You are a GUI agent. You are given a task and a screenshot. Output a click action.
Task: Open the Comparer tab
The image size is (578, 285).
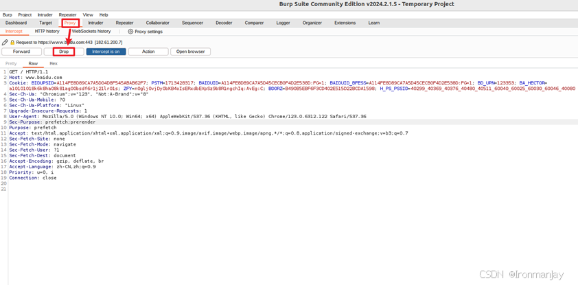point(254,23)
